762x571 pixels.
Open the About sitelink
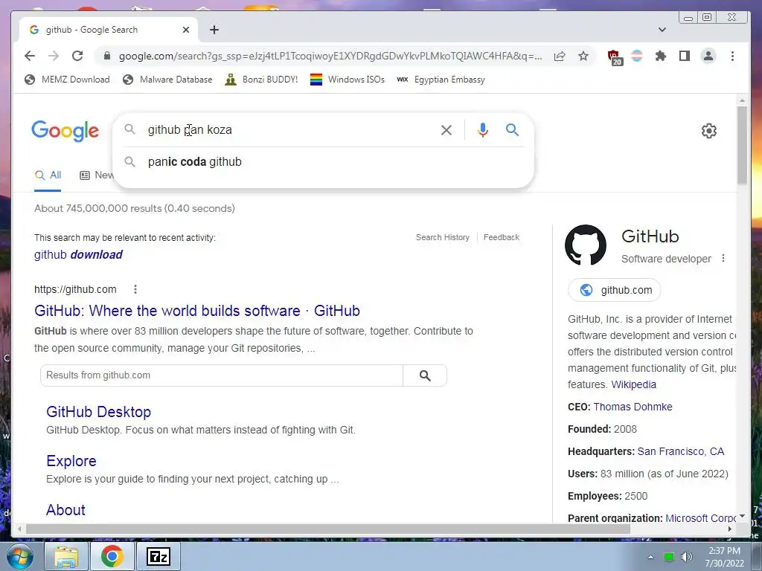click(x=65, y=510)
